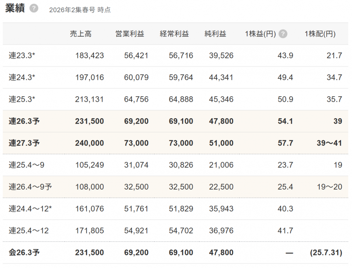This screenshot has width=352, height=268.
Task: Click the (25.7.31) date cell
Action: point(326,253)
